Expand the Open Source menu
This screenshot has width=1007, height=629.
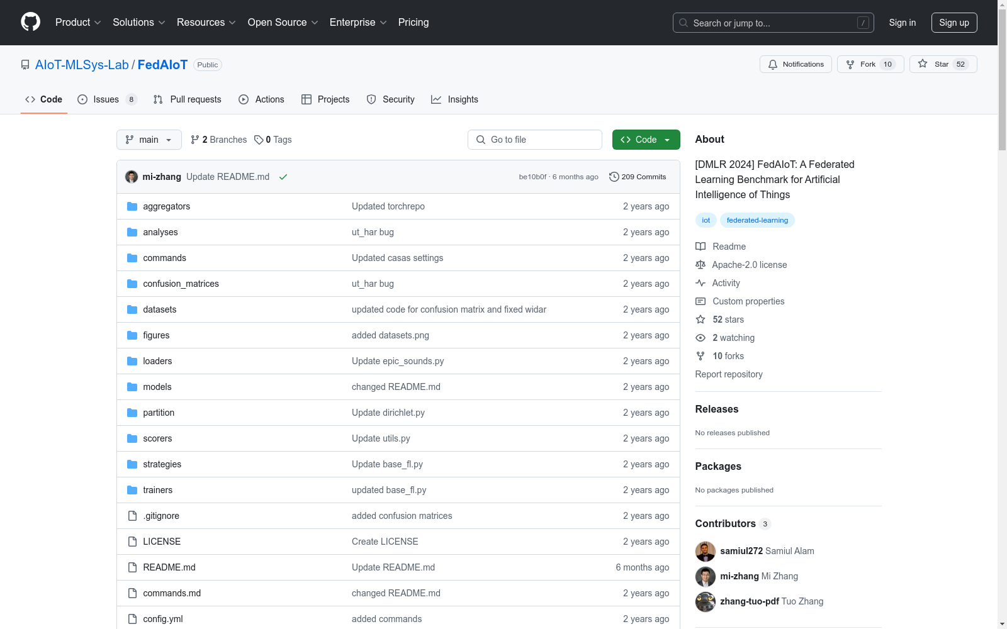[x=283, y=22]
